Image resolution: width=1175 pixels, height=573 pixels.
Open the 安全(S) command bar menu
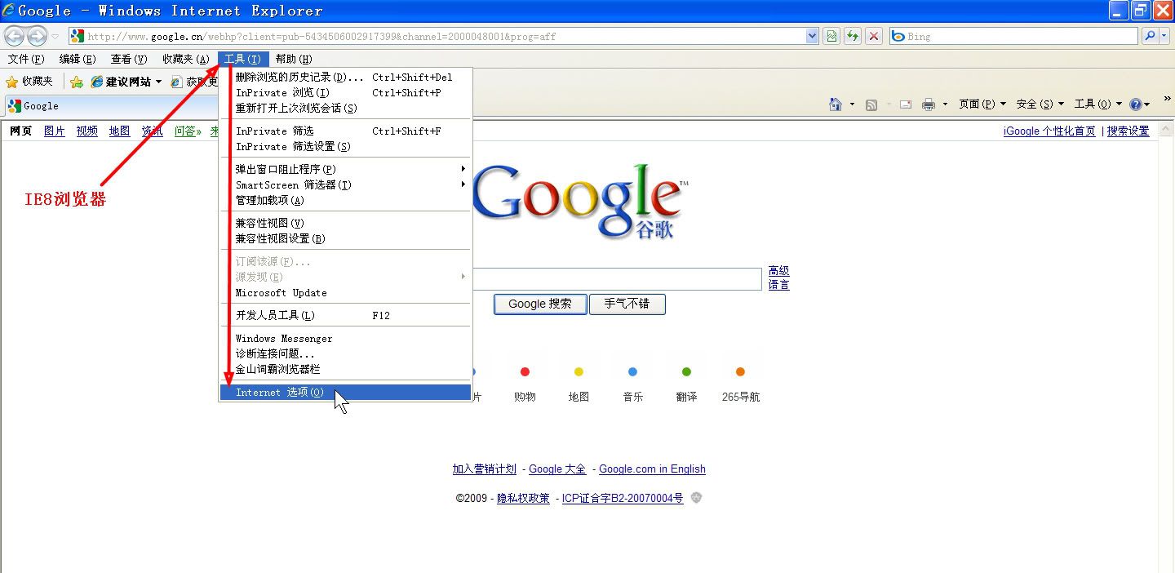click(x=1040, y=104)
